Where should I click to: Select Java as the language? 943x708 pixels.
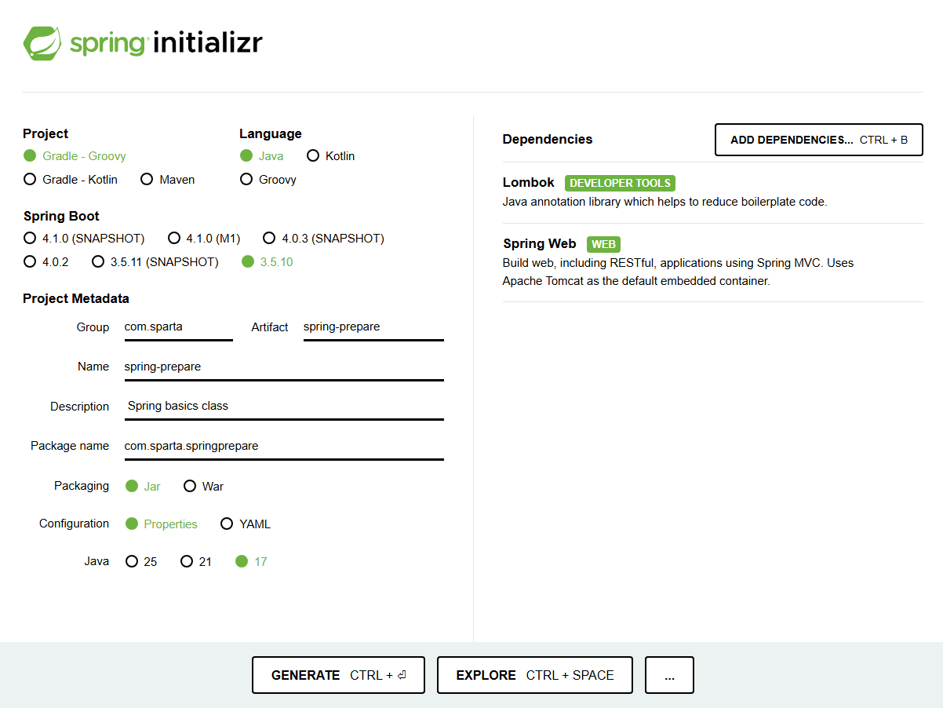[x=262, y=156]
